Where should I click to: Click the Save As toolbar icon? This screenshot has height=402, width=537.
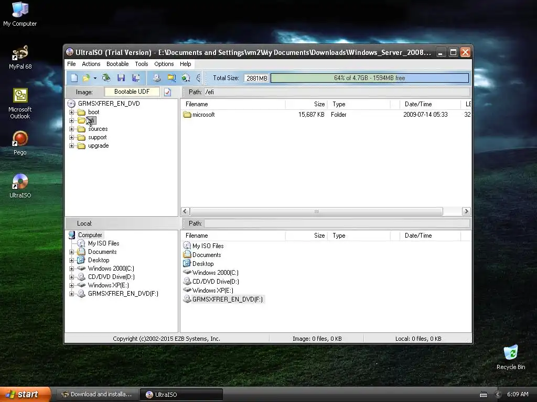[x=136, y=78]
